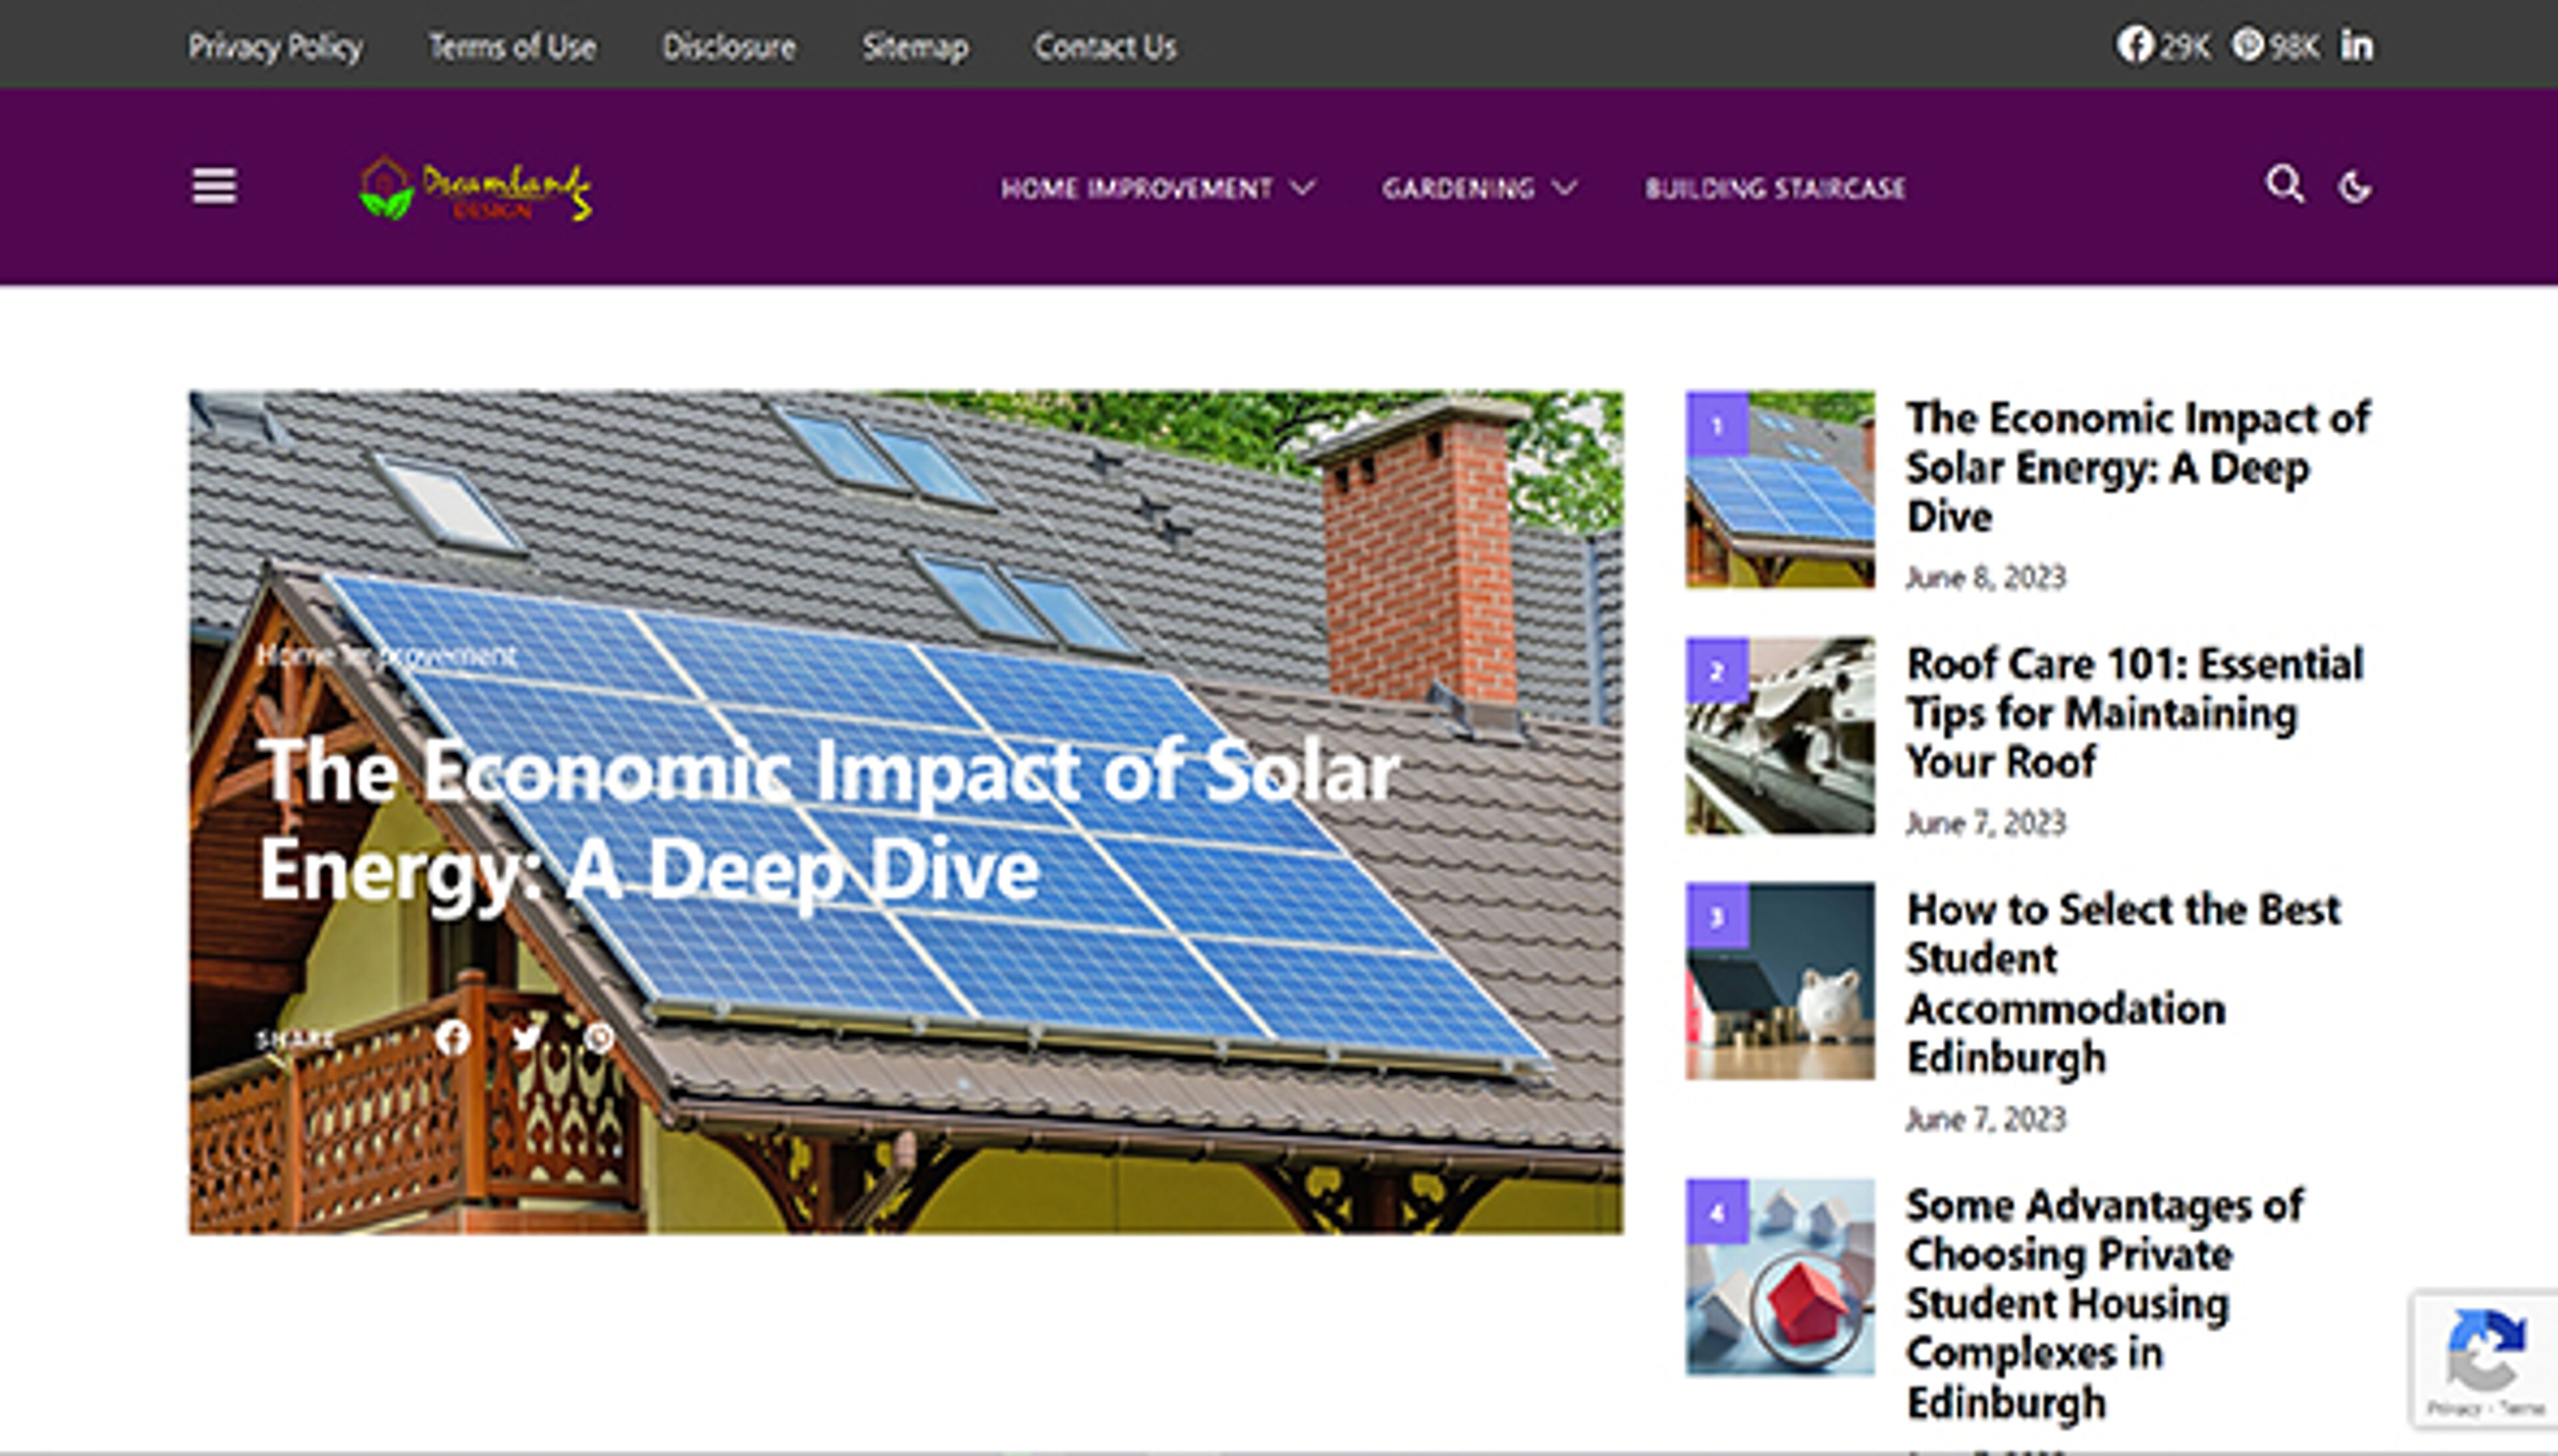Open the LinkedIn icon in top bar

2356,46
